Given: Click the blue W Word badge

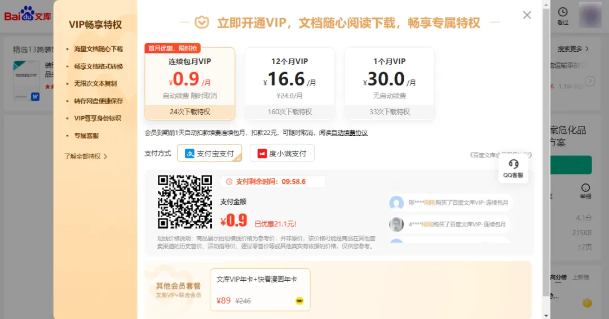Looking at the screenshot, I should coord(36,97).
